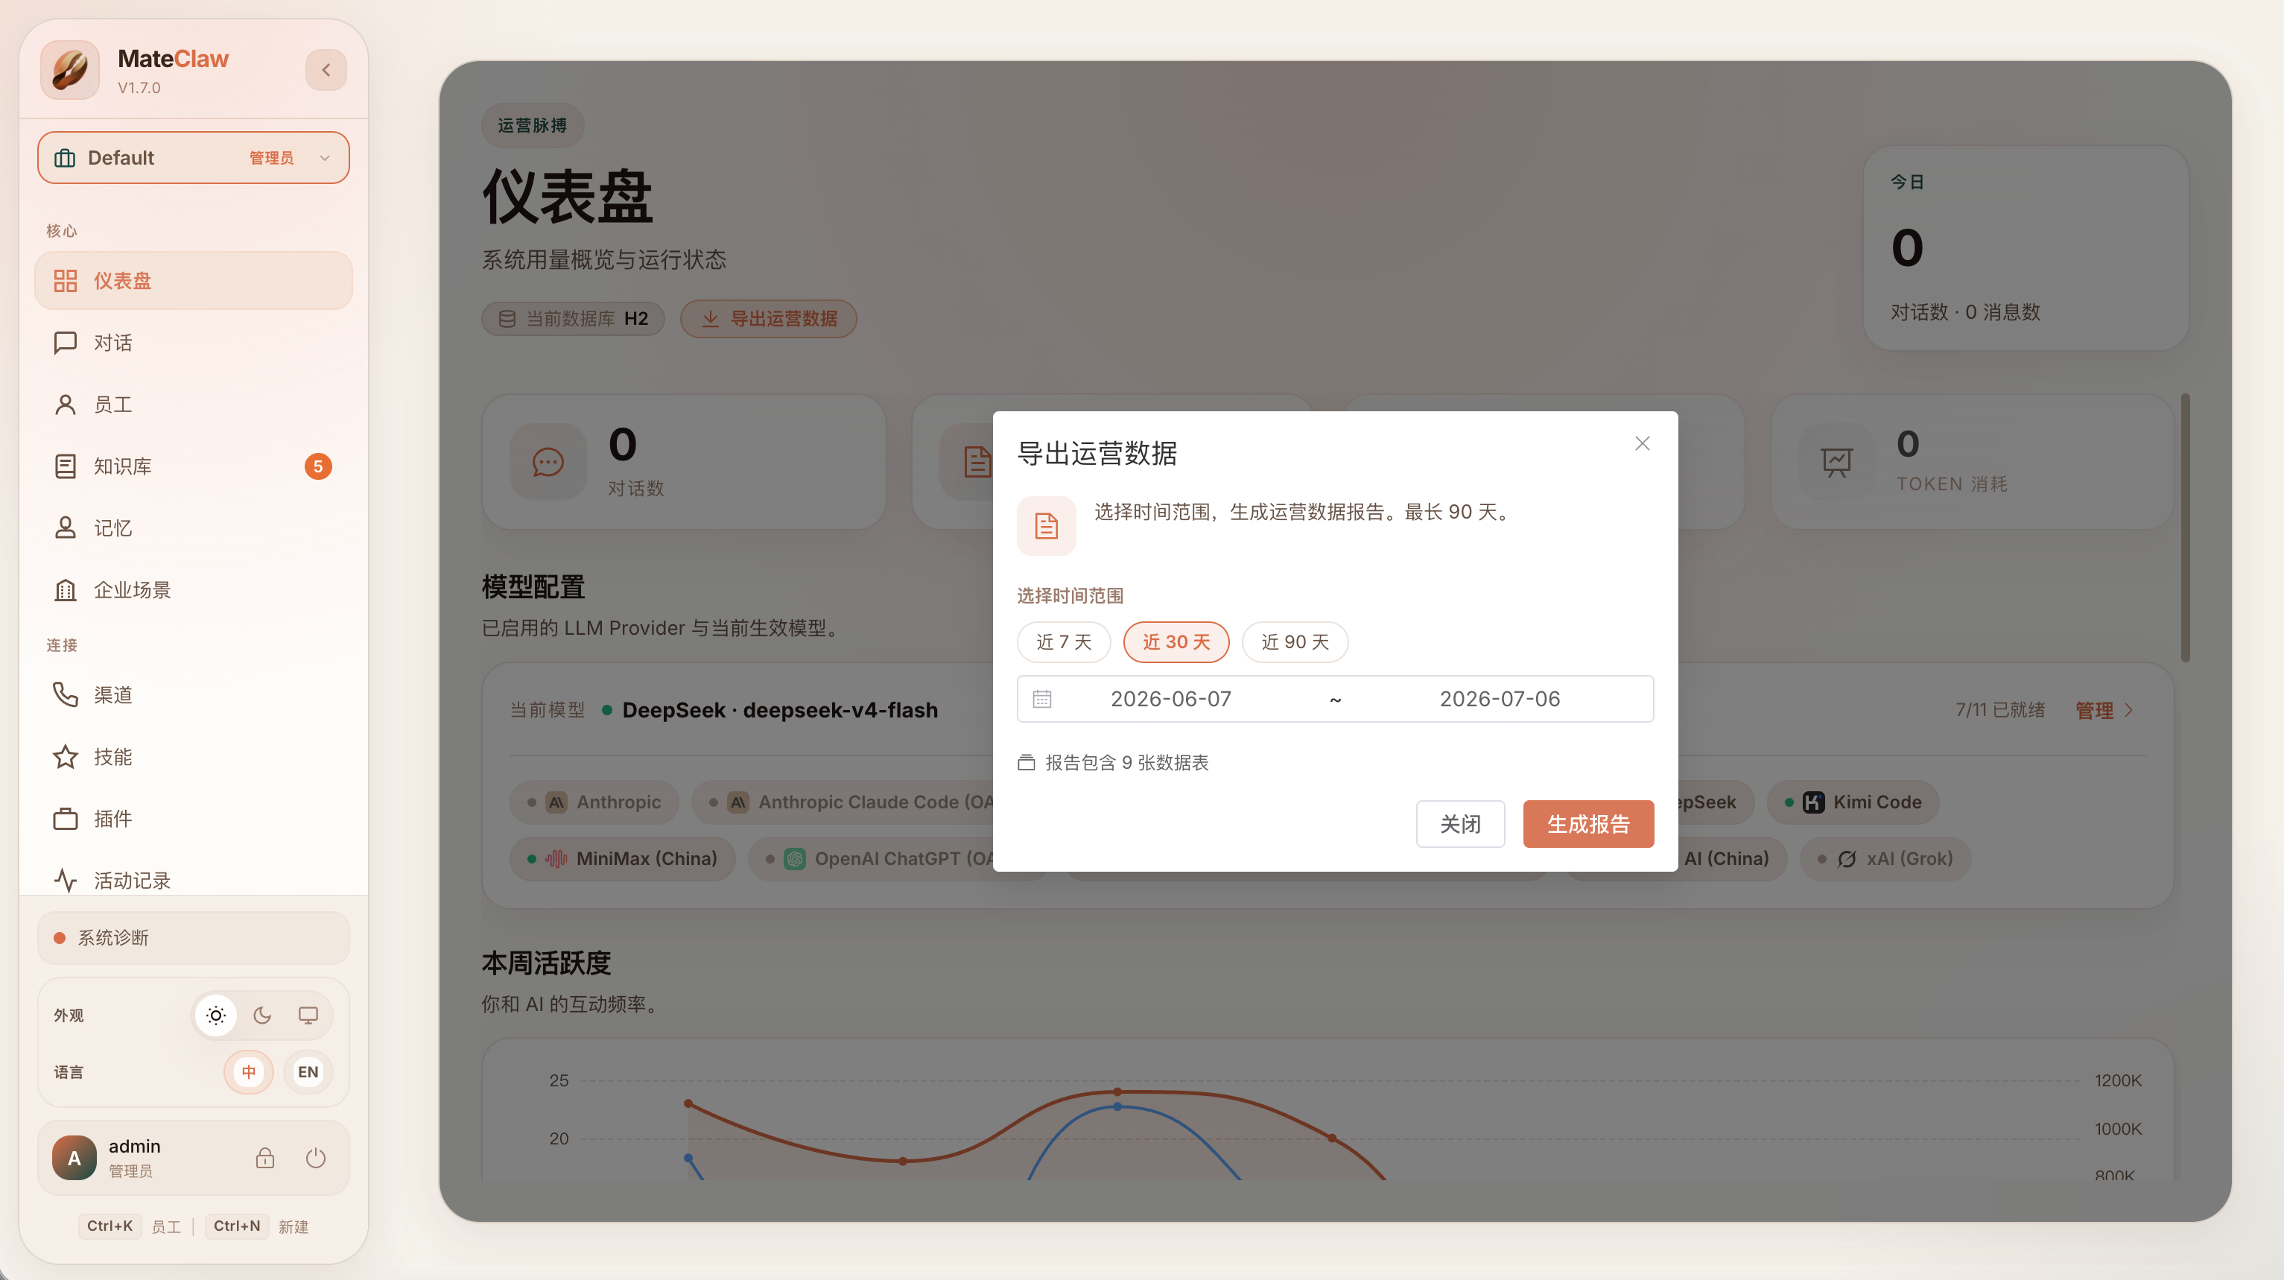Screen dimensions: 2284x1280
Task: Set language to EN English
Action: pyautogui.click(x=308, y=1071)
